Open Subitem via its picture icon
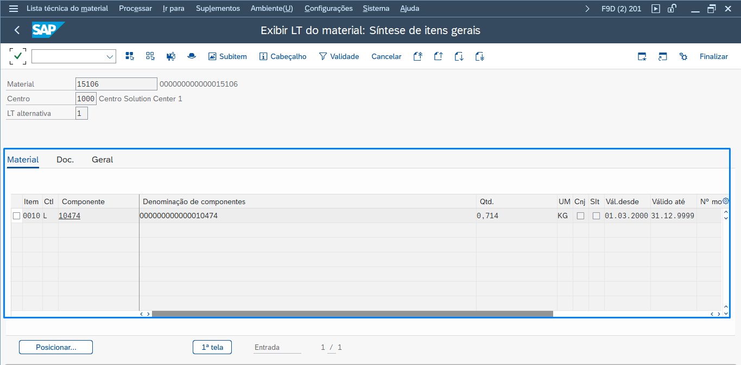The width and height of the screenshot is (741, 365). coord(212,56)
